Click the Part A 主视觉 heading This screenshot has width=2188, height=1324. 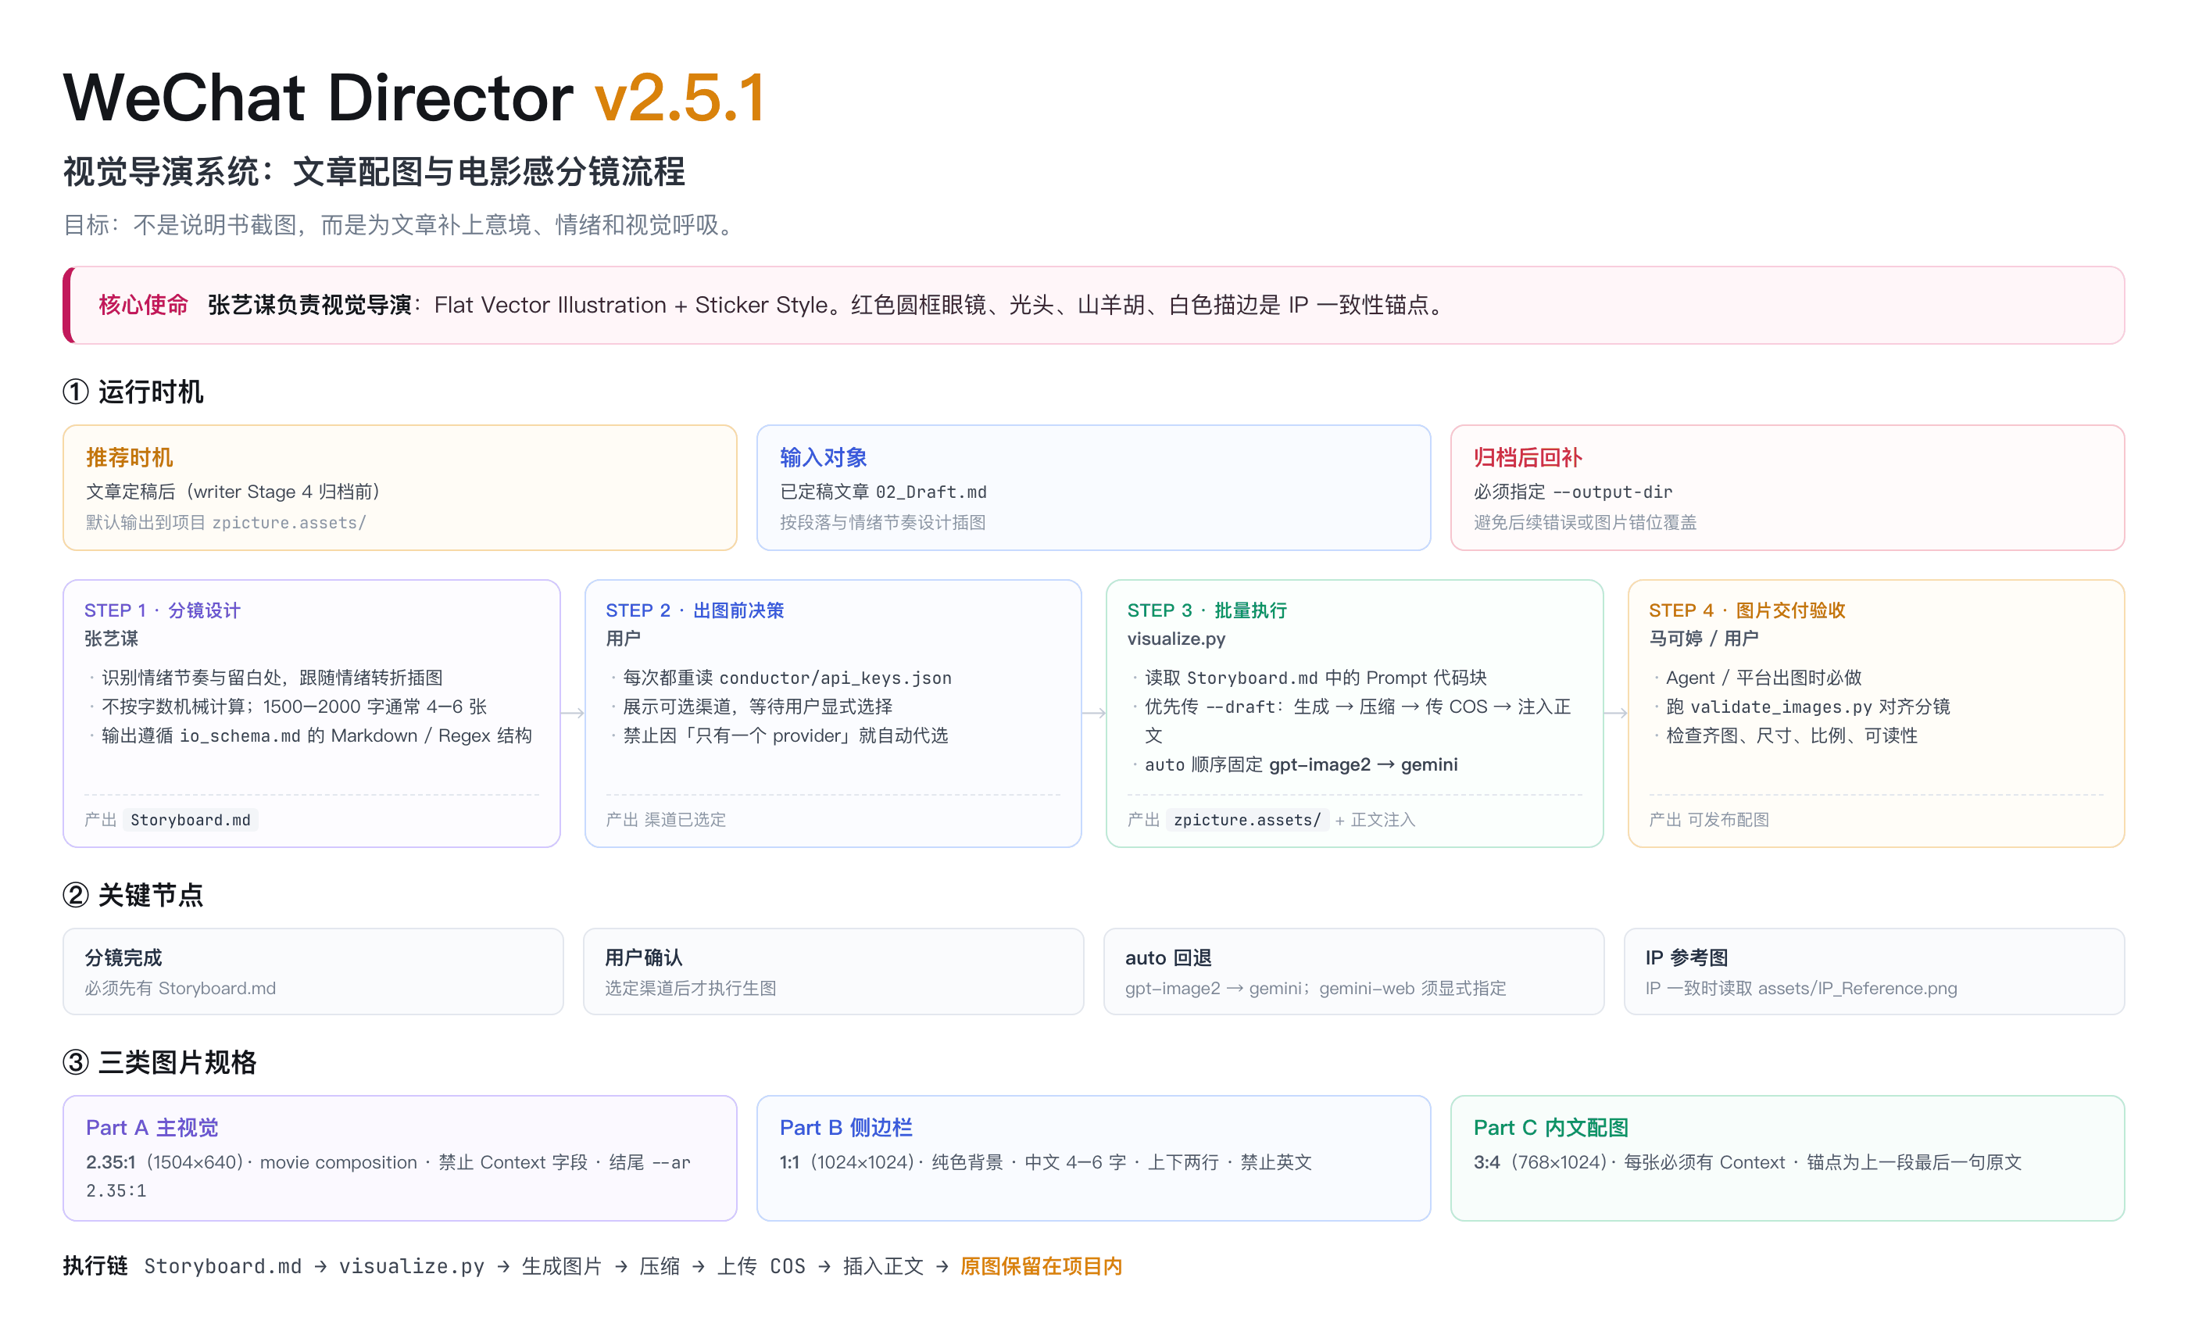tap(152, 1128)
